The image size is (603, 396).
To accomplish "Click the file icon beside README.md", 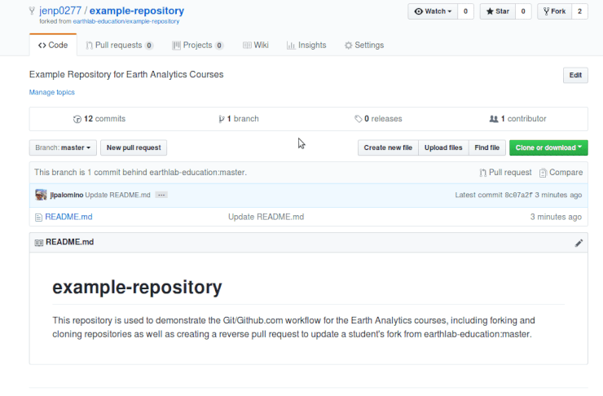I will (38, 218).
